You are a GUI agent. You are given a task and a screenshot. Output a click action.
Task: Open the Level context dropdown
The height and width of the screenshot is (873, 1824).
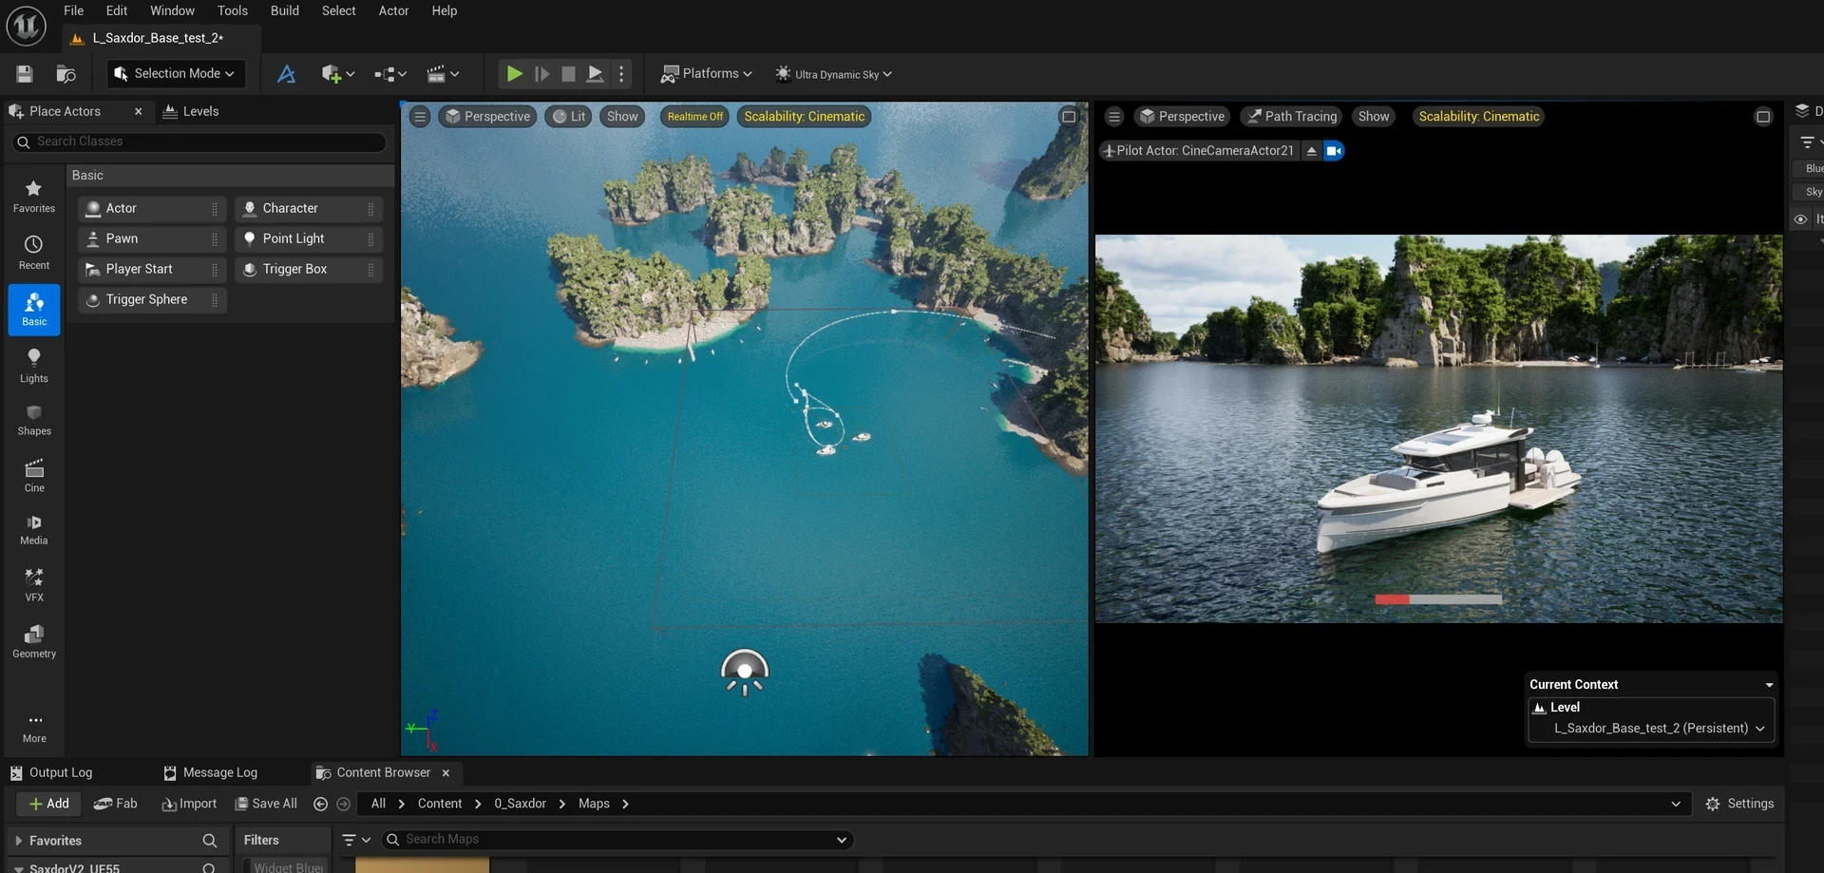click(1652, 729)
